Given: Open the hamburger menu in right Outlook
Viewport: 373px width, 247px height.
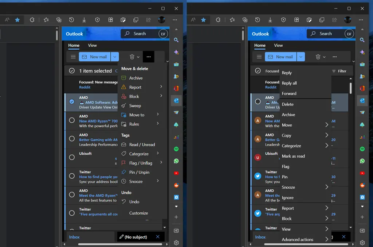Looking at the screenshot, I should [259, 57].
